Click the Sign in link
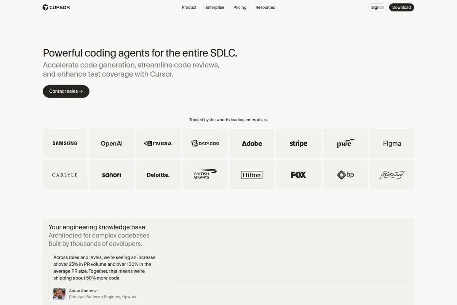The height and width of the screenshot is (305, 457). point(377,7)
